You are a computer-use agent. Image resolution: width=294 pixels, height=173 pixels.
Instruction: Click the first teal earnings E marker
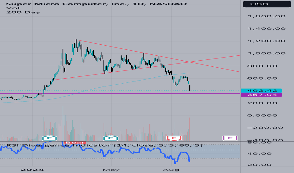tap(50, 138)
